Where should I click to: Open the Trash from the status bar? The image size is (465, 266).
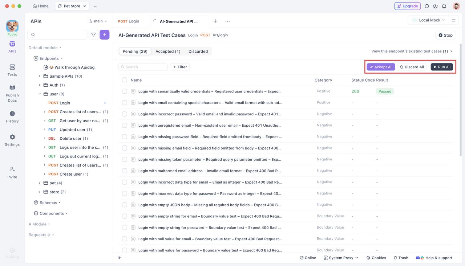[x=401, y=258]
